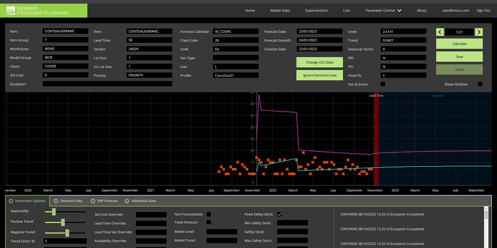Adjust the Seasonality slider handle
This screenshot has height=248, width=497.
(54, 212)
